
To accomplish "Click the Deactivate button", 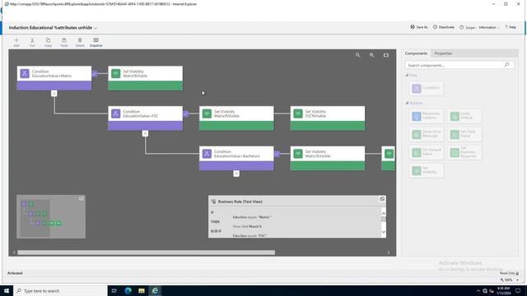I will [443, 27].
